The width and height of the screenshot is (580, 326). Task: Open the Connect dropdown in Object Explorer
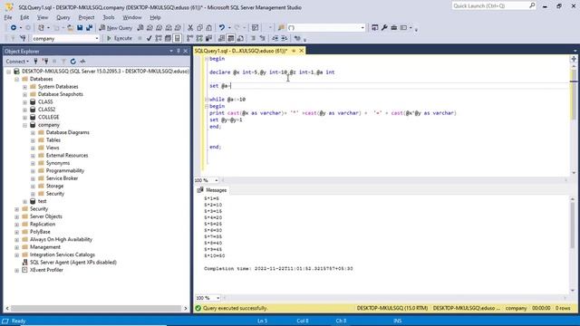[x=17, y=62]
